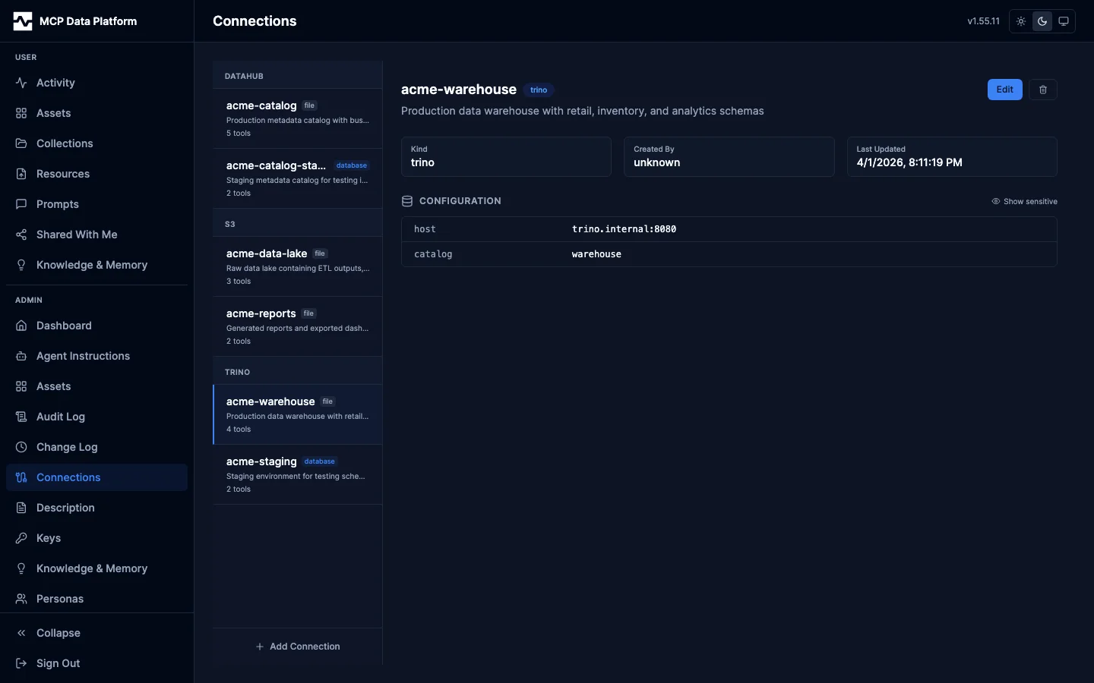Open Activity from the user menu
This screenshot has width=1094, height=683.
coord(55,83)
